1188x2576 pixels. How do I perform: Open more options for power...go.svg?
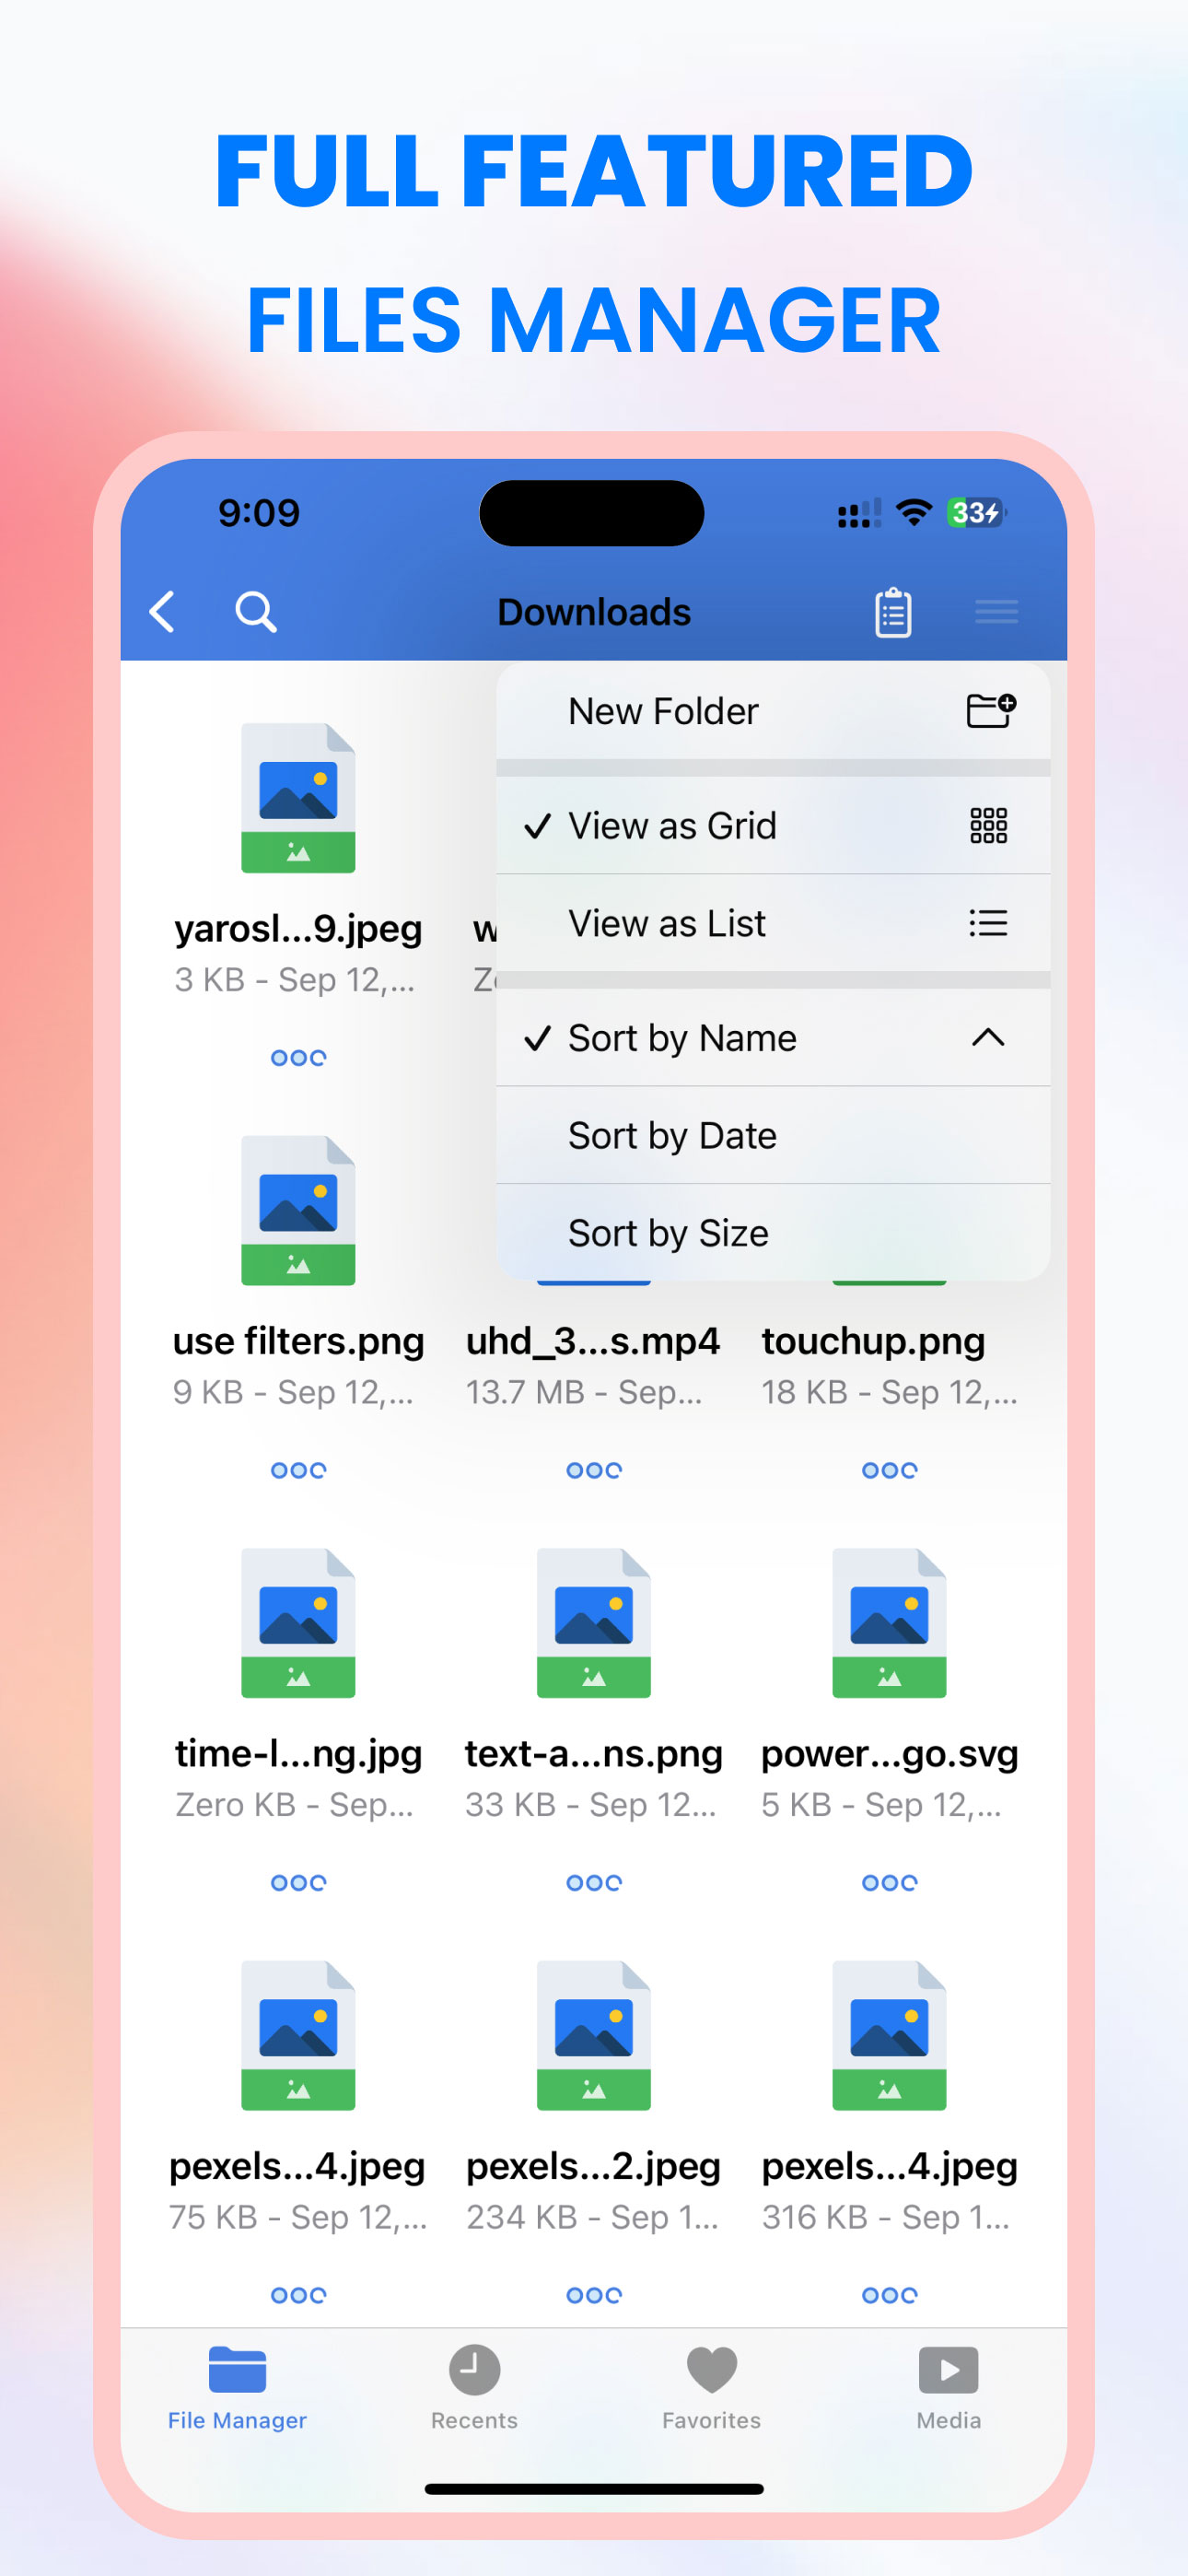(889, 1882)
